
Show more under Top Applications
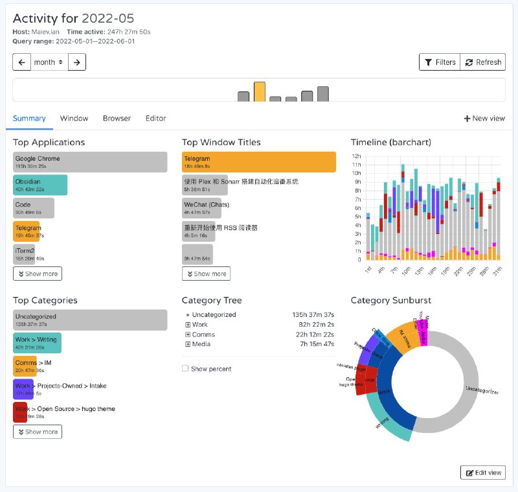(x=38, y=274)
